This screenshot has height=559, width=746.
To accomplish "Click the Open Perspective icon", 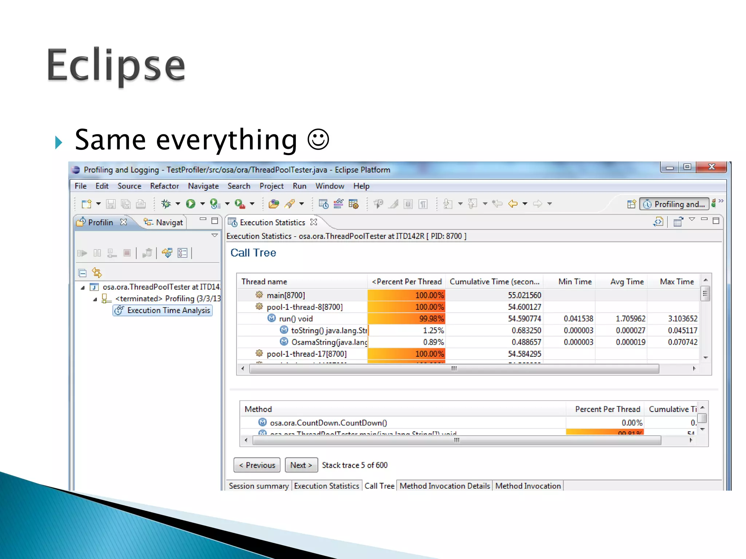I will click(632, 204).
